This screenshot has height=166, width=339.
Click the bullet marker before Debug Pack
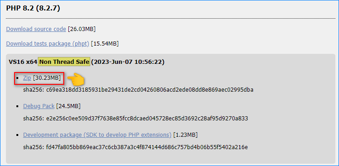point(17,106)
